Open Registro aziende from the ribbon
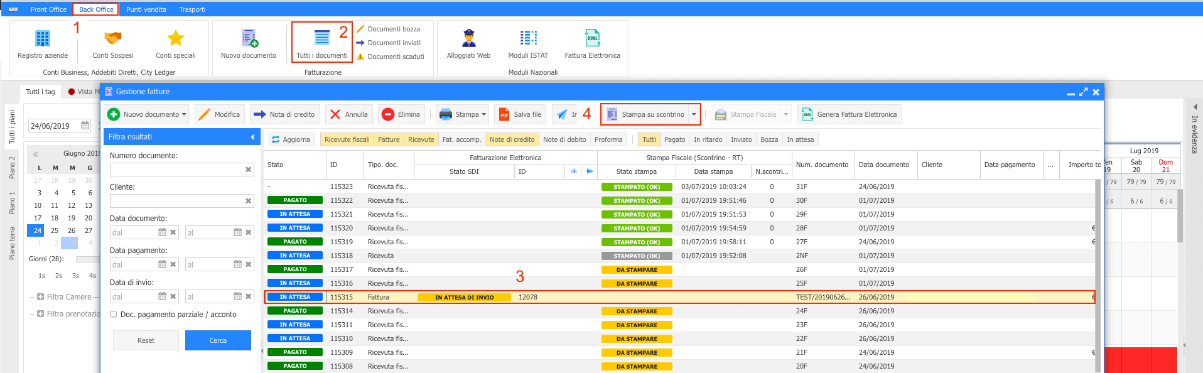This screenshot has height=373, width=1203. [x=43, y=44]
